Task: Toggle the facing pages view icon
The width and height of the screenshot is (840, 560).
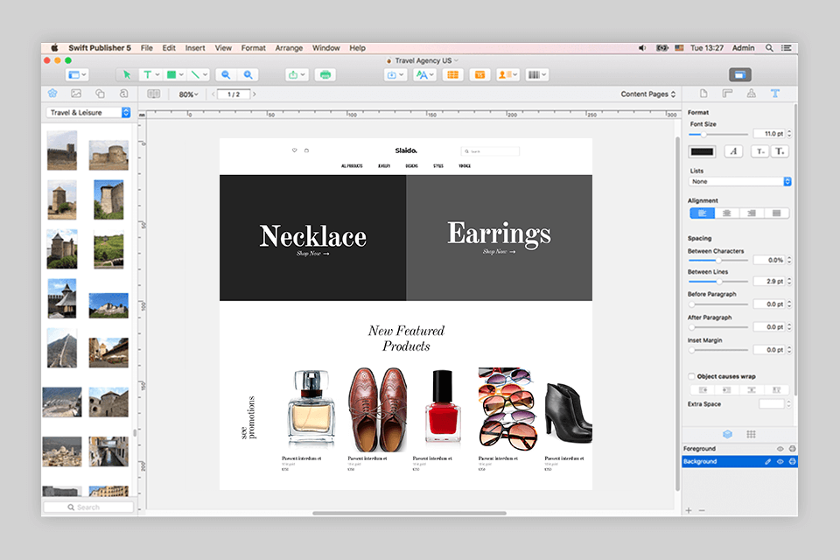Action: (x=154, y=94)
